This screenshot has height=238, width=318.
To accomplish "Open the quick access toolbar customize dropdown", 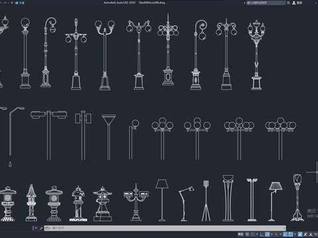I will [12, 3].
